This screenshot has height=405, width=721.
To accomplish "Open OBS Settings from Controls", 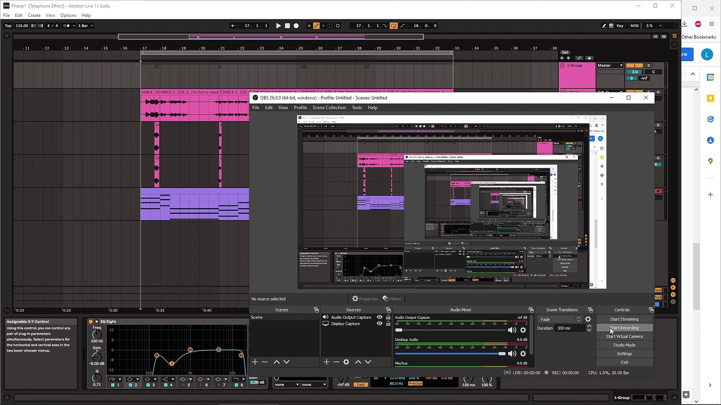I will [624, 354].
